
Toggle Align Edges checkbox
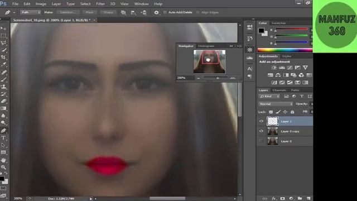pyautogui.click(x=197, y=12)
